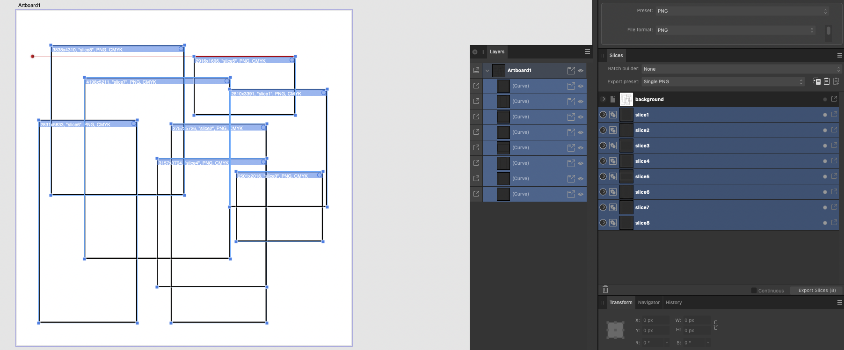Toggle export dot for slice6
Viewport: 844px width, 350px height.
click(825, 192)
